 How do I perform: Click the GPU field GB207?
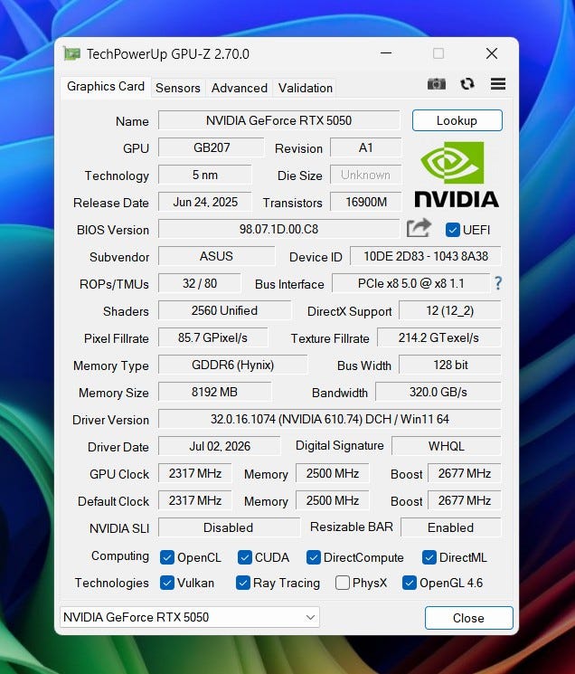click(212, 147)
